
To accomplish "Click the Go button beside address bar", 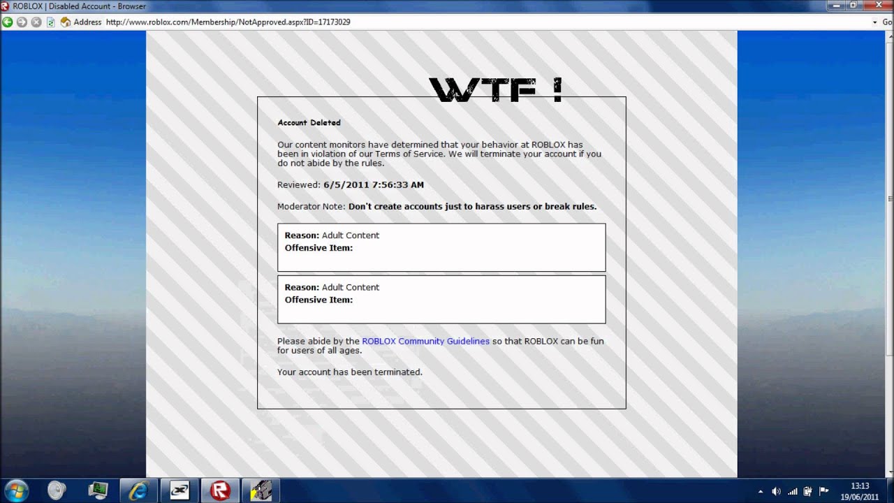I will click(887, 22).
